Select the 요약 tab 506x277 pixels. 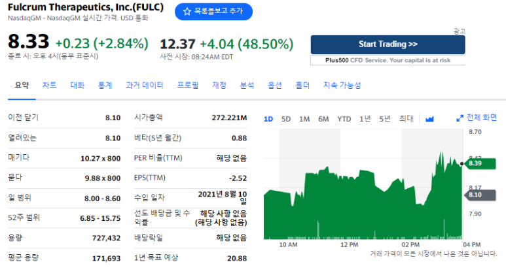(22, 85)
